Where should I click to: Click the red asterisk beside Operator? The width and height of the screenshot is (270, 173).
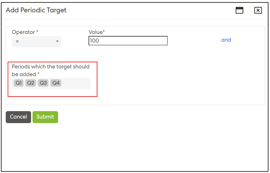pos(37,32)
